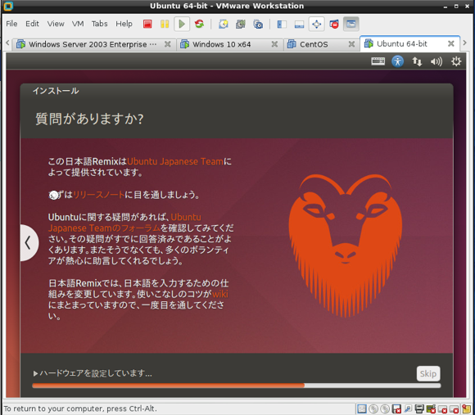This screenshot has height=415, width=475.
Task: Close the Ubuntu 64-bit tab
Action: [451, 43]
